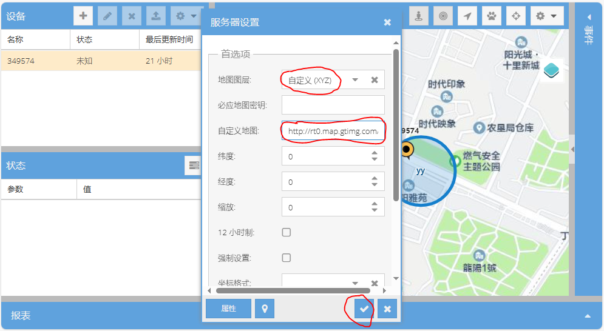Open the map layers switcher icon
This screenshot has width=604, height=331.
tap(552, 70)
